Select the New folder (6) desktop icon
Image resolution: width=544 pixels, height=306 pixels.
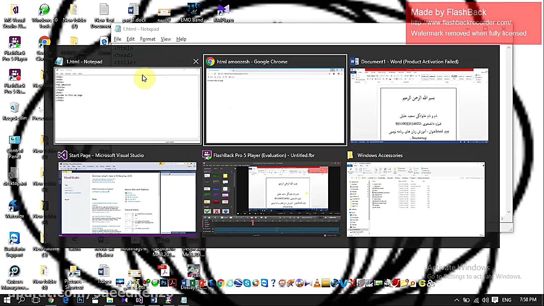coord(45,278)
